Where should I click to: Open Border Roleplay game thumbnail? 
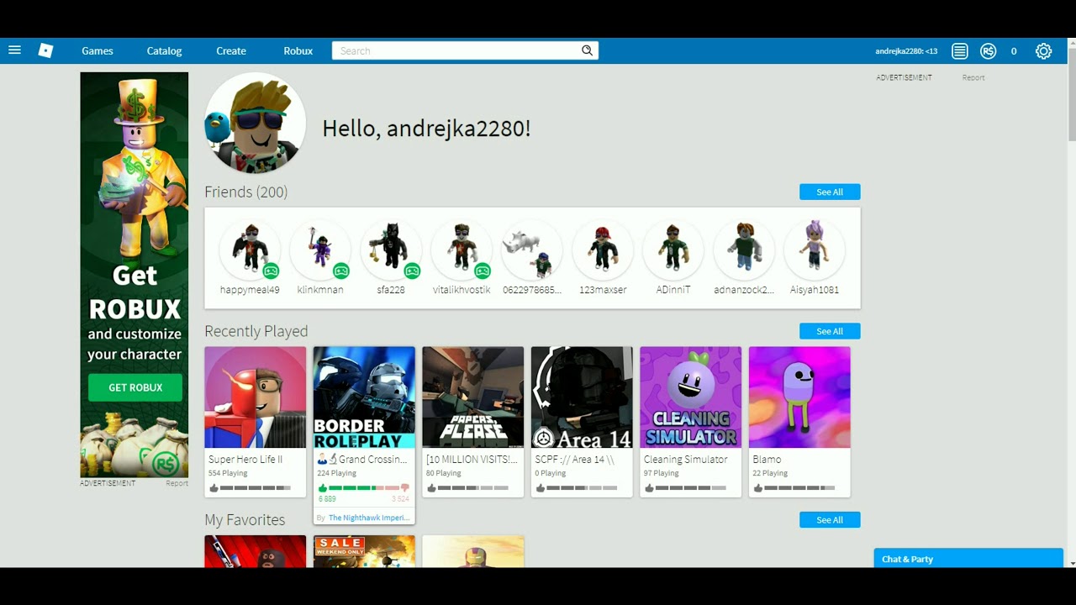pos(364,397)
